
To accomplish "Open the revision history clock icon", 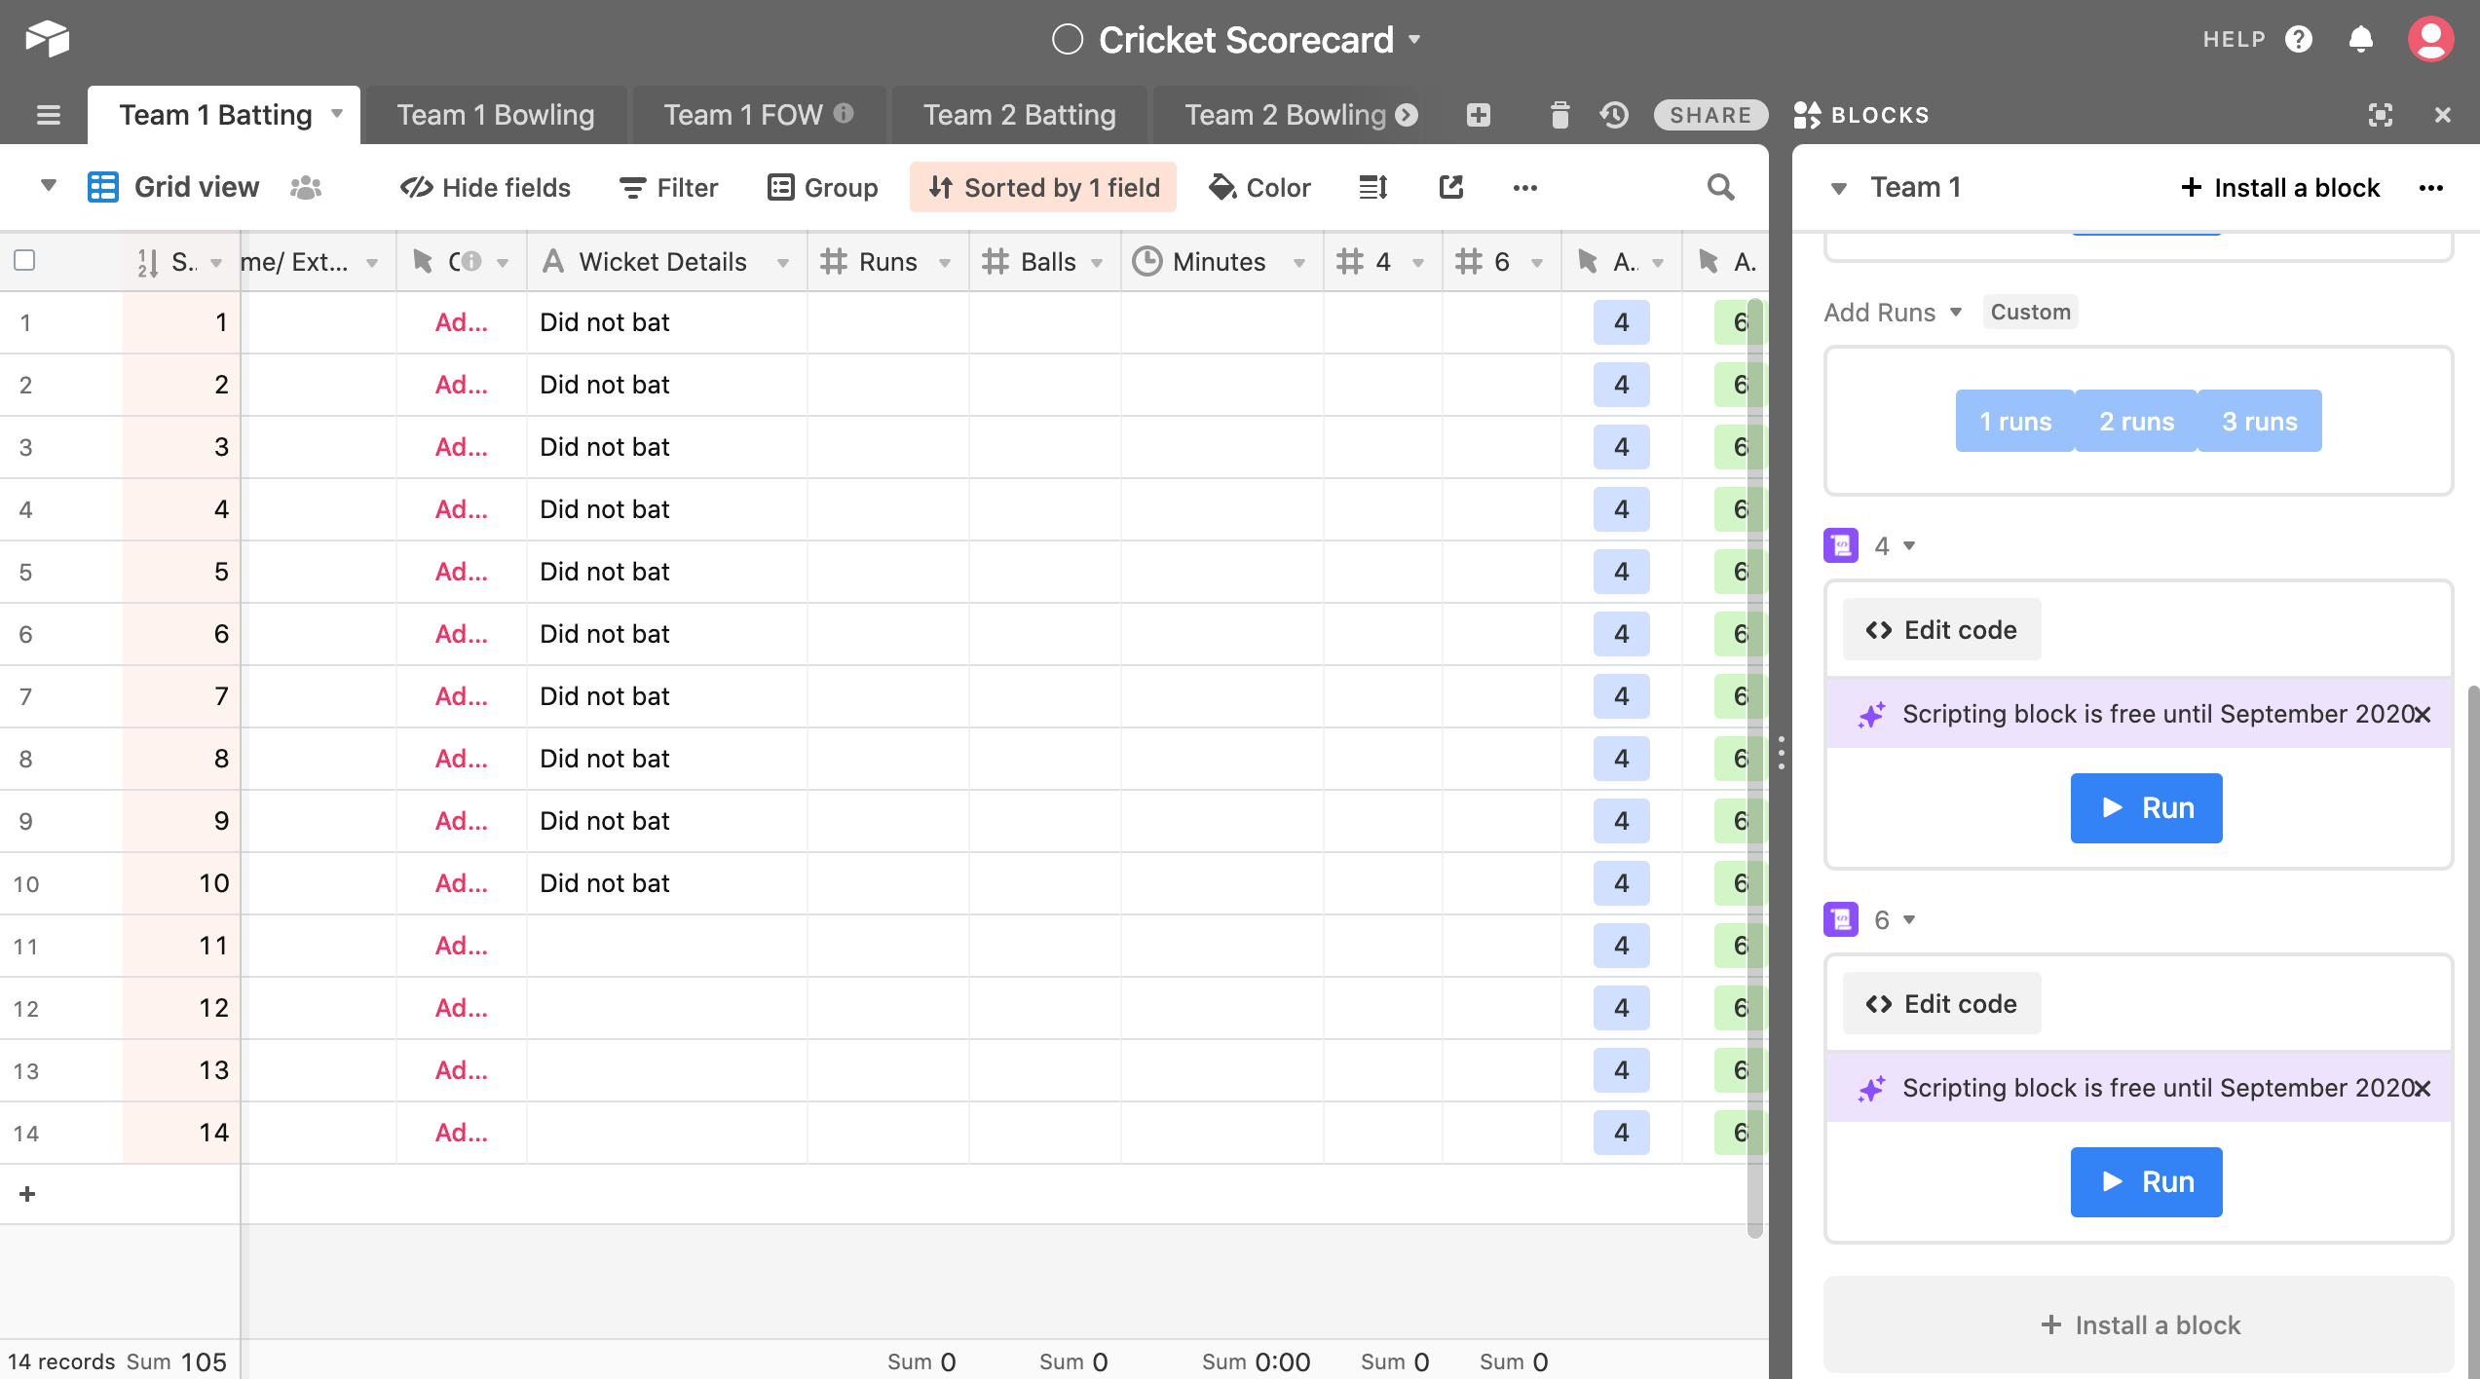I will [x=1614, y=115].
